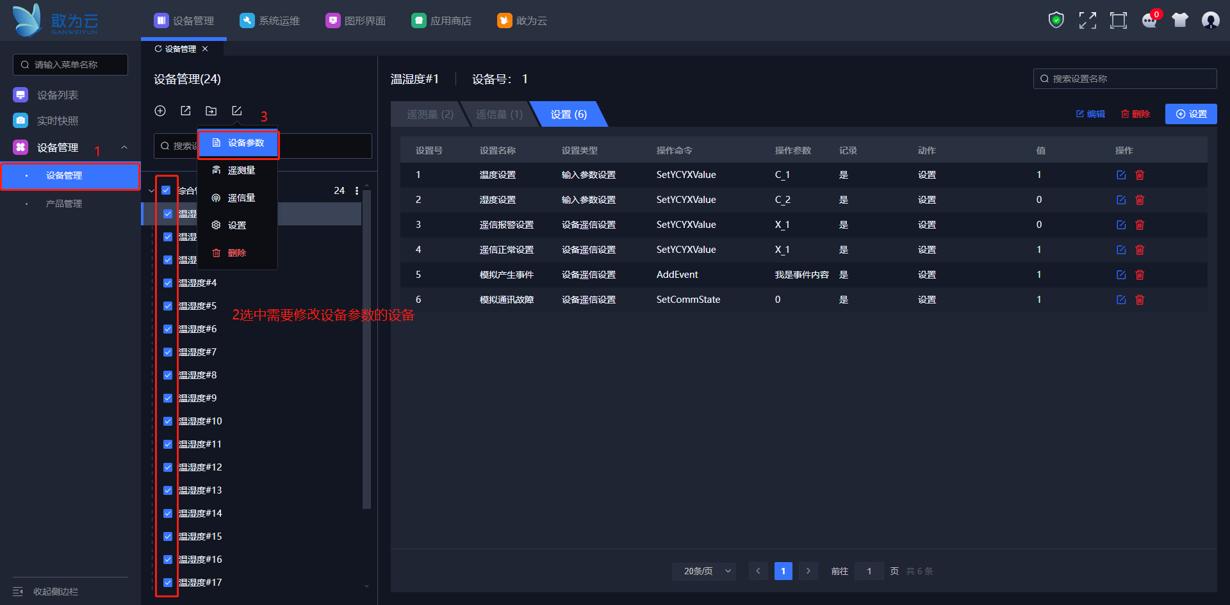Click the red 删除 link above table
1230x605 pixels.
click(x=1135, y=114)
